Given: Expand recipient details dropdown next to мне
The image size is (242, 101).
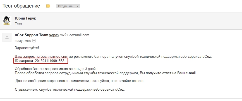Looking at the screenshot, I should tap(34, 41).
